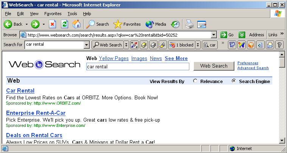Click the WebSearch logo
287x153 pixels.
click(x=44, y=65)
